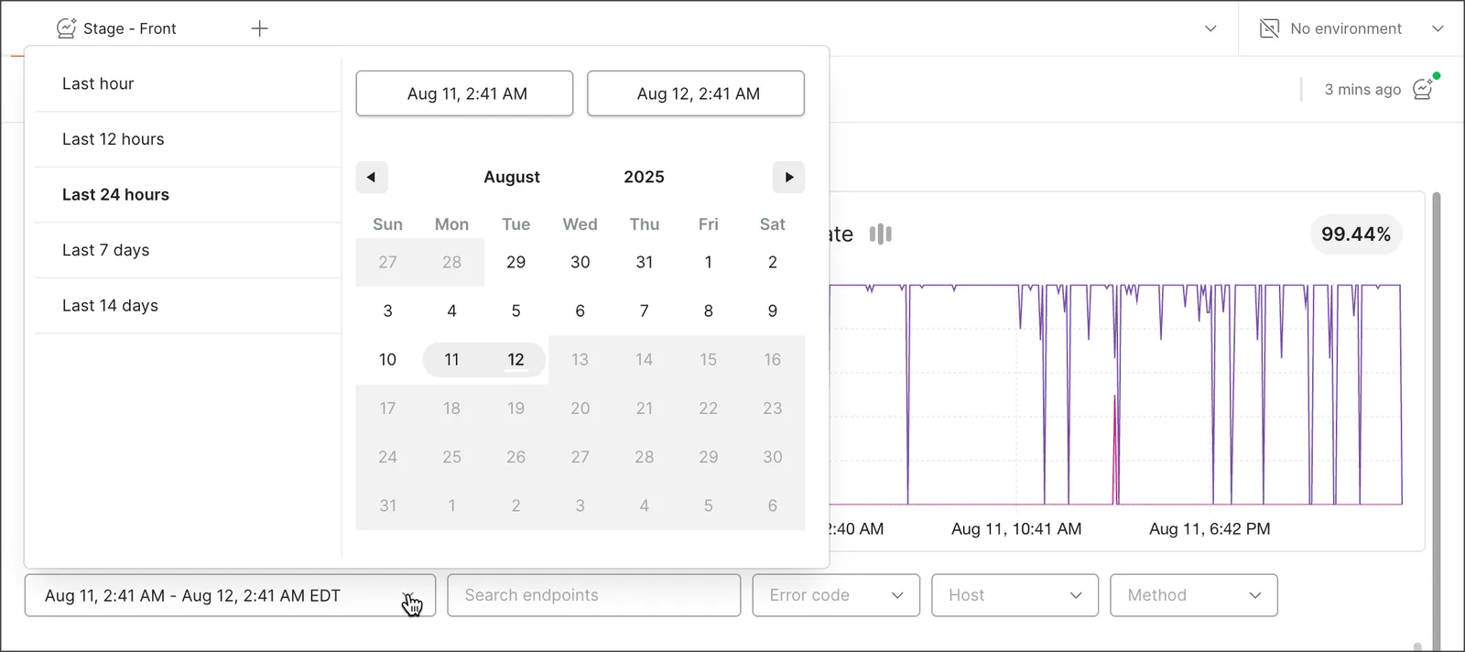
Task: Select the Last hour preset
Action: click(188, 84)
